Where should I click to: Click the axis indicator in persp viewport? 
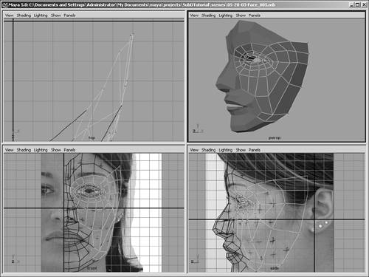(x=198, y=129)
